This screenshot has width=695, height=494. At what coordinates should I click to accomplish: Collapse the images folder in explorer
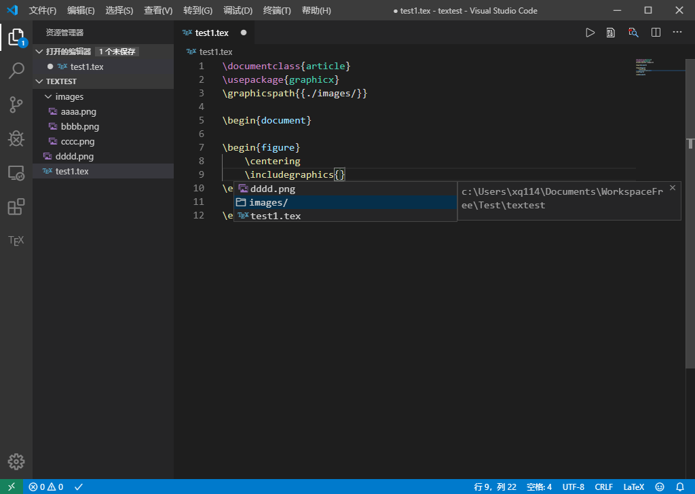[x=48, y=96]
